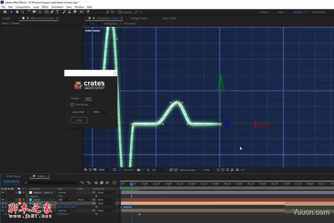Collapse Adjustment Layer 1 properties

(x=17, y=192)
